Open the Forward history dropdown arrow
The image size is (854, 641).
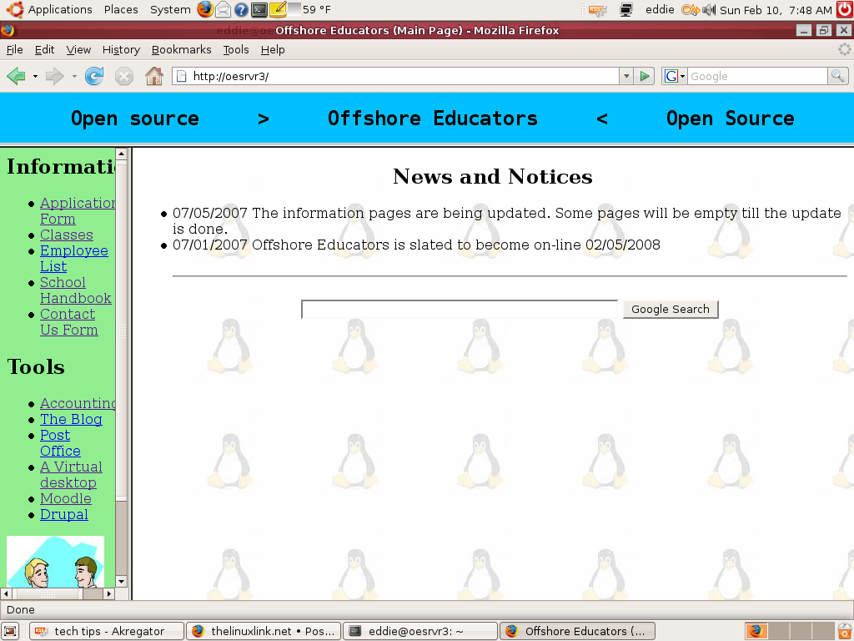74,76
